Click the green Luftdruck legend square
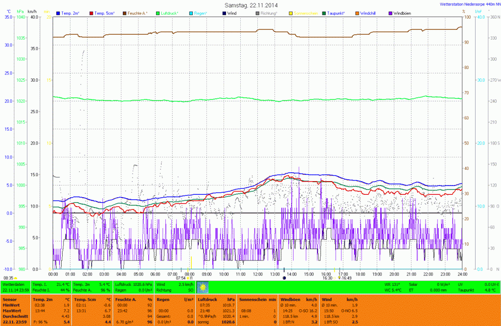The image size is (501, 326). point(159,13)
